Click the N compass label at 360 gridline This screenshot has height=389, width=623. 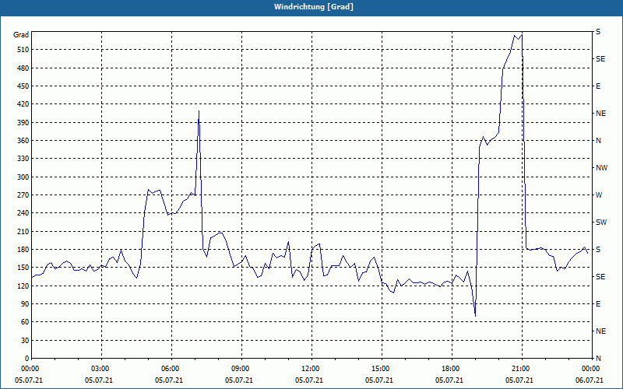598,141
